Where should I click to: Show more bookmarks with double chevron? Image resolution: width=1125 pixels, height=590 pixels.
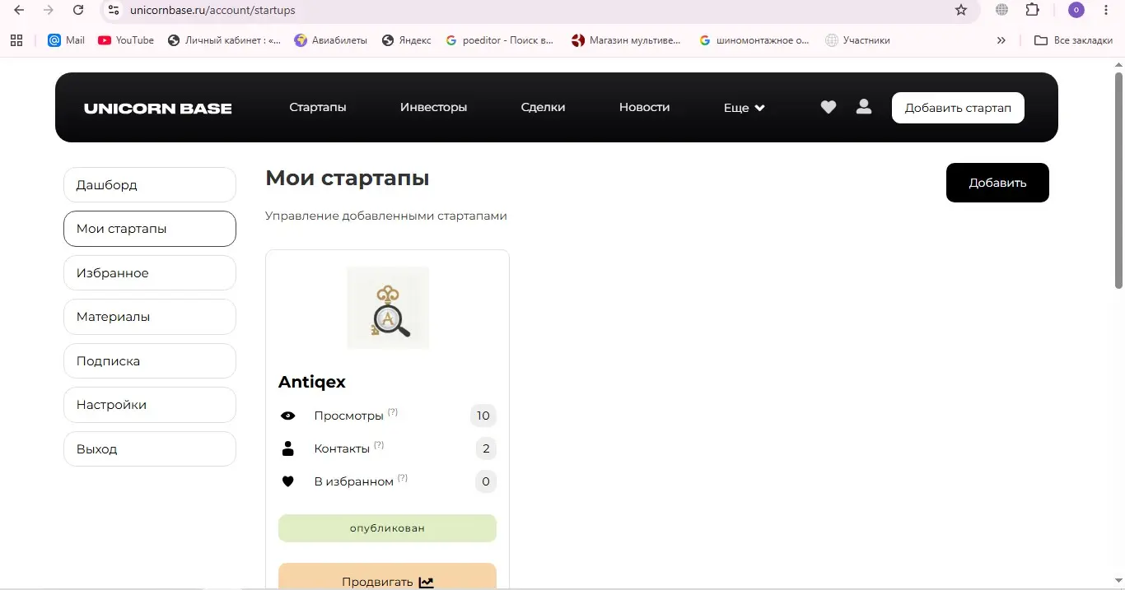(1001, 39)
